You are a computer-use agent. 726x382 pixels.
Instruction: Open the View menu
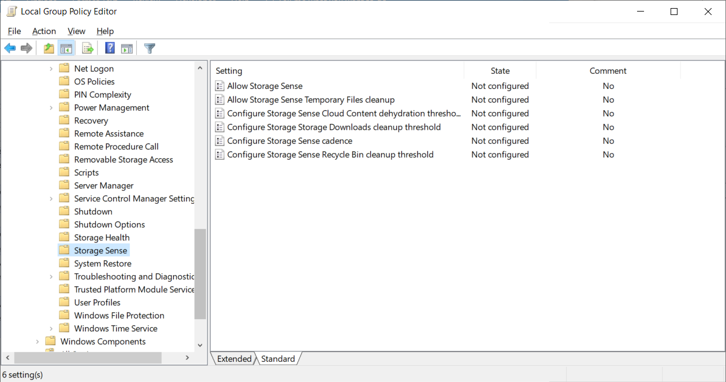76,31
